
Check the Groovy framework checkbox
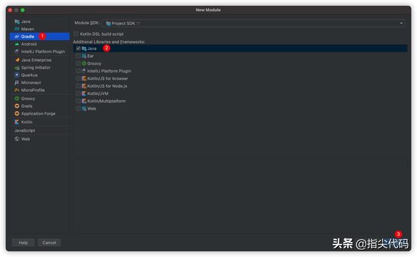click(78, 63)
